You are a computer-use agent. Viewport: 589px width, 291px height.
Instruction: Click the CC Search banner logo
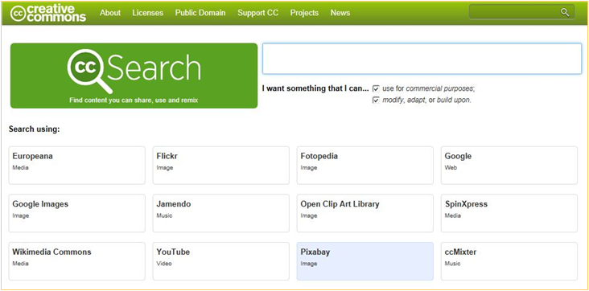[x=134, y=76]
